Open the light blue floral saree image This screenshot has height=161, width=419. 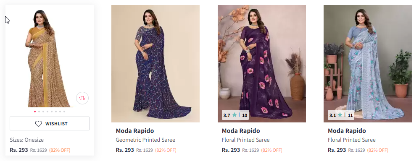tap(368, 64)
